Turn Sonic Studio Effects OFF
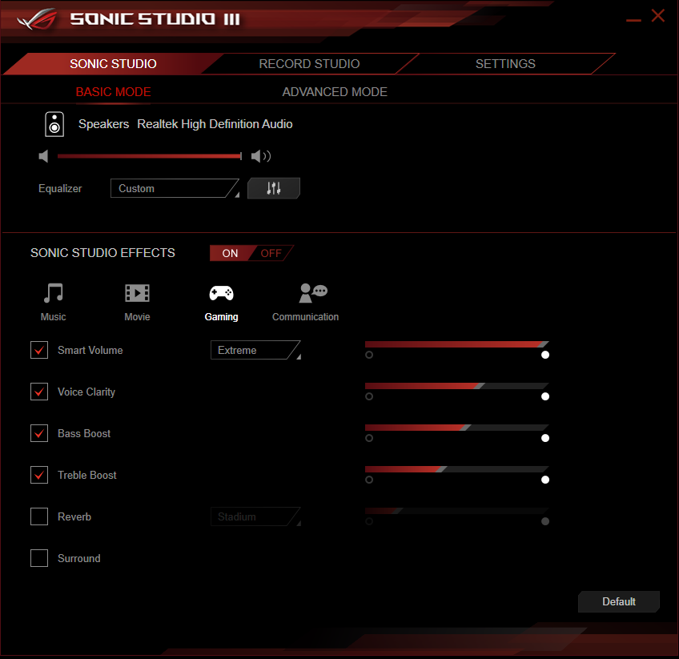679x659 pixels. [x=271, y=253]
